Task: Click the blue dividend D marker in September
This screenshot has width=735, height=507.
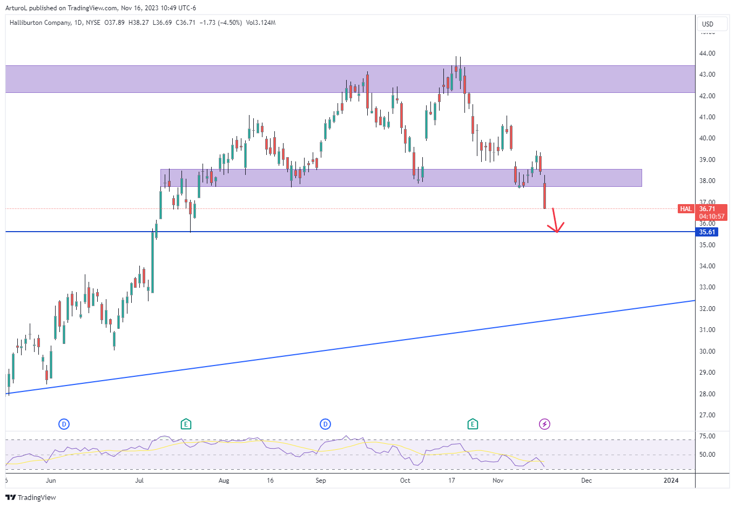Action: (x=325, y=424)
